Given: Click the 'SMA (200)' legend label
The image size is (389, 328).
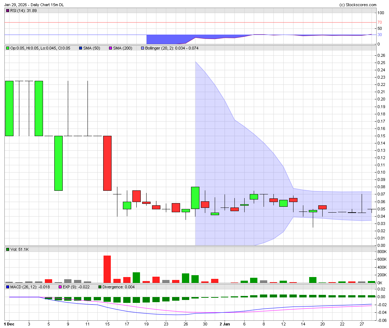Looking at the screenshot, I should point(122,48).
